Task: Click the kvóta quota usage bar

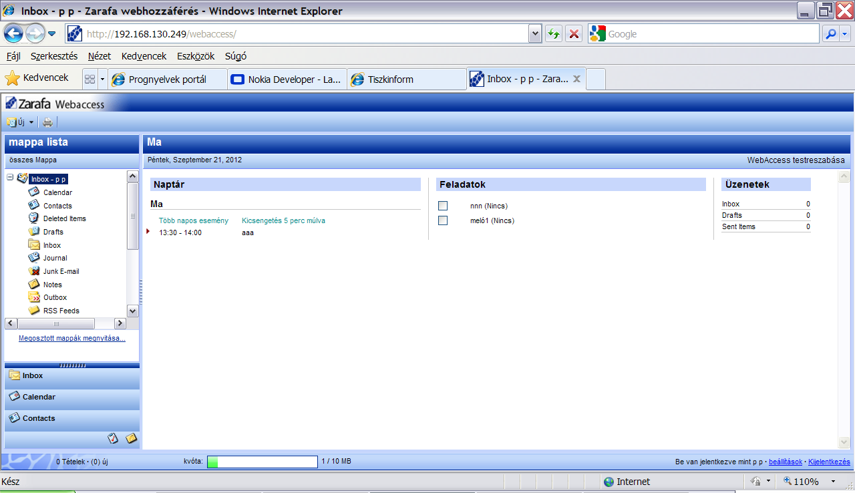Action: tap(263, 462)
